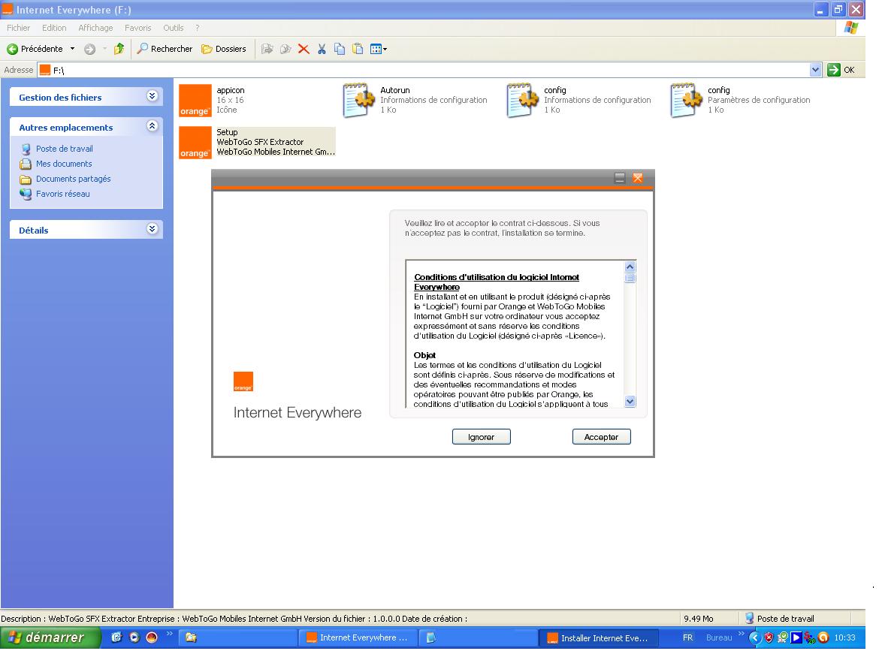Click the Bureau desktop toolbar label
Viewport: 879px width, 651px height.
click(x=719, y=638)
